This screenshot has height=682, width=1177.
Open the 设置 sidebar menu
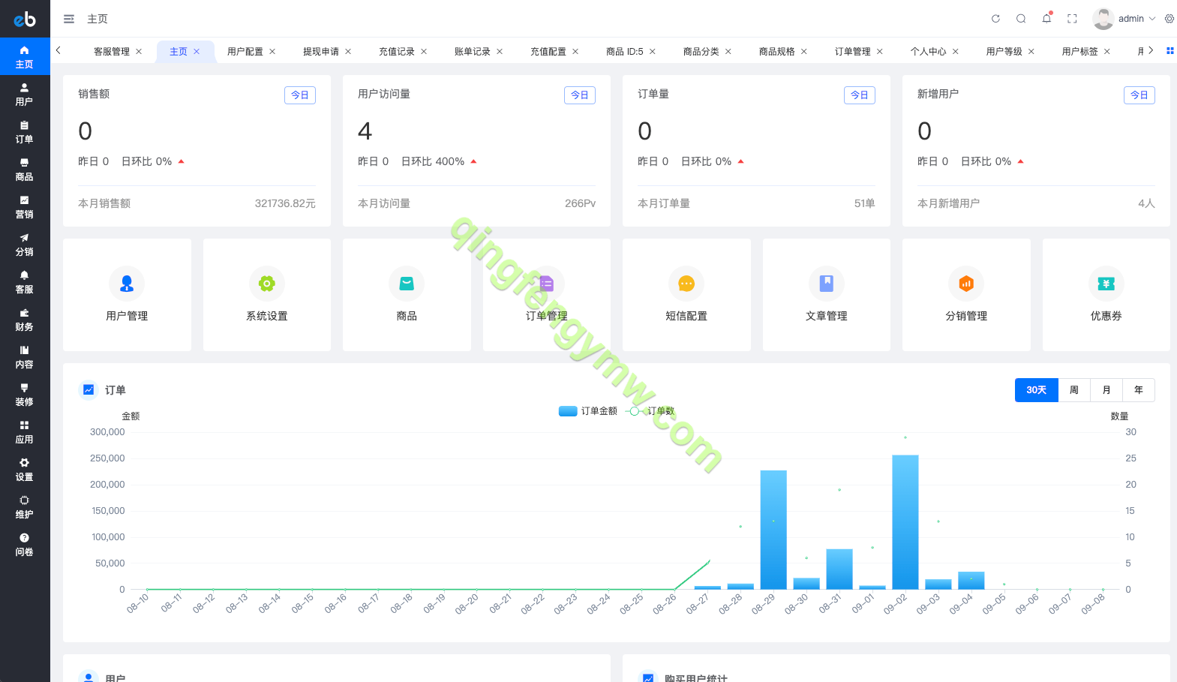coord(25,469)
